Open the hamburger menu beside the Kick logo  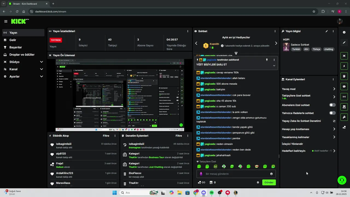6,21
